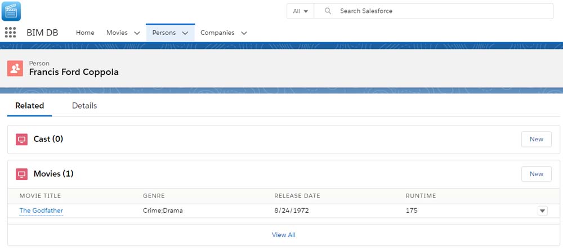
Task: Open the Movies navigation tab
Action: pos(117,33)
